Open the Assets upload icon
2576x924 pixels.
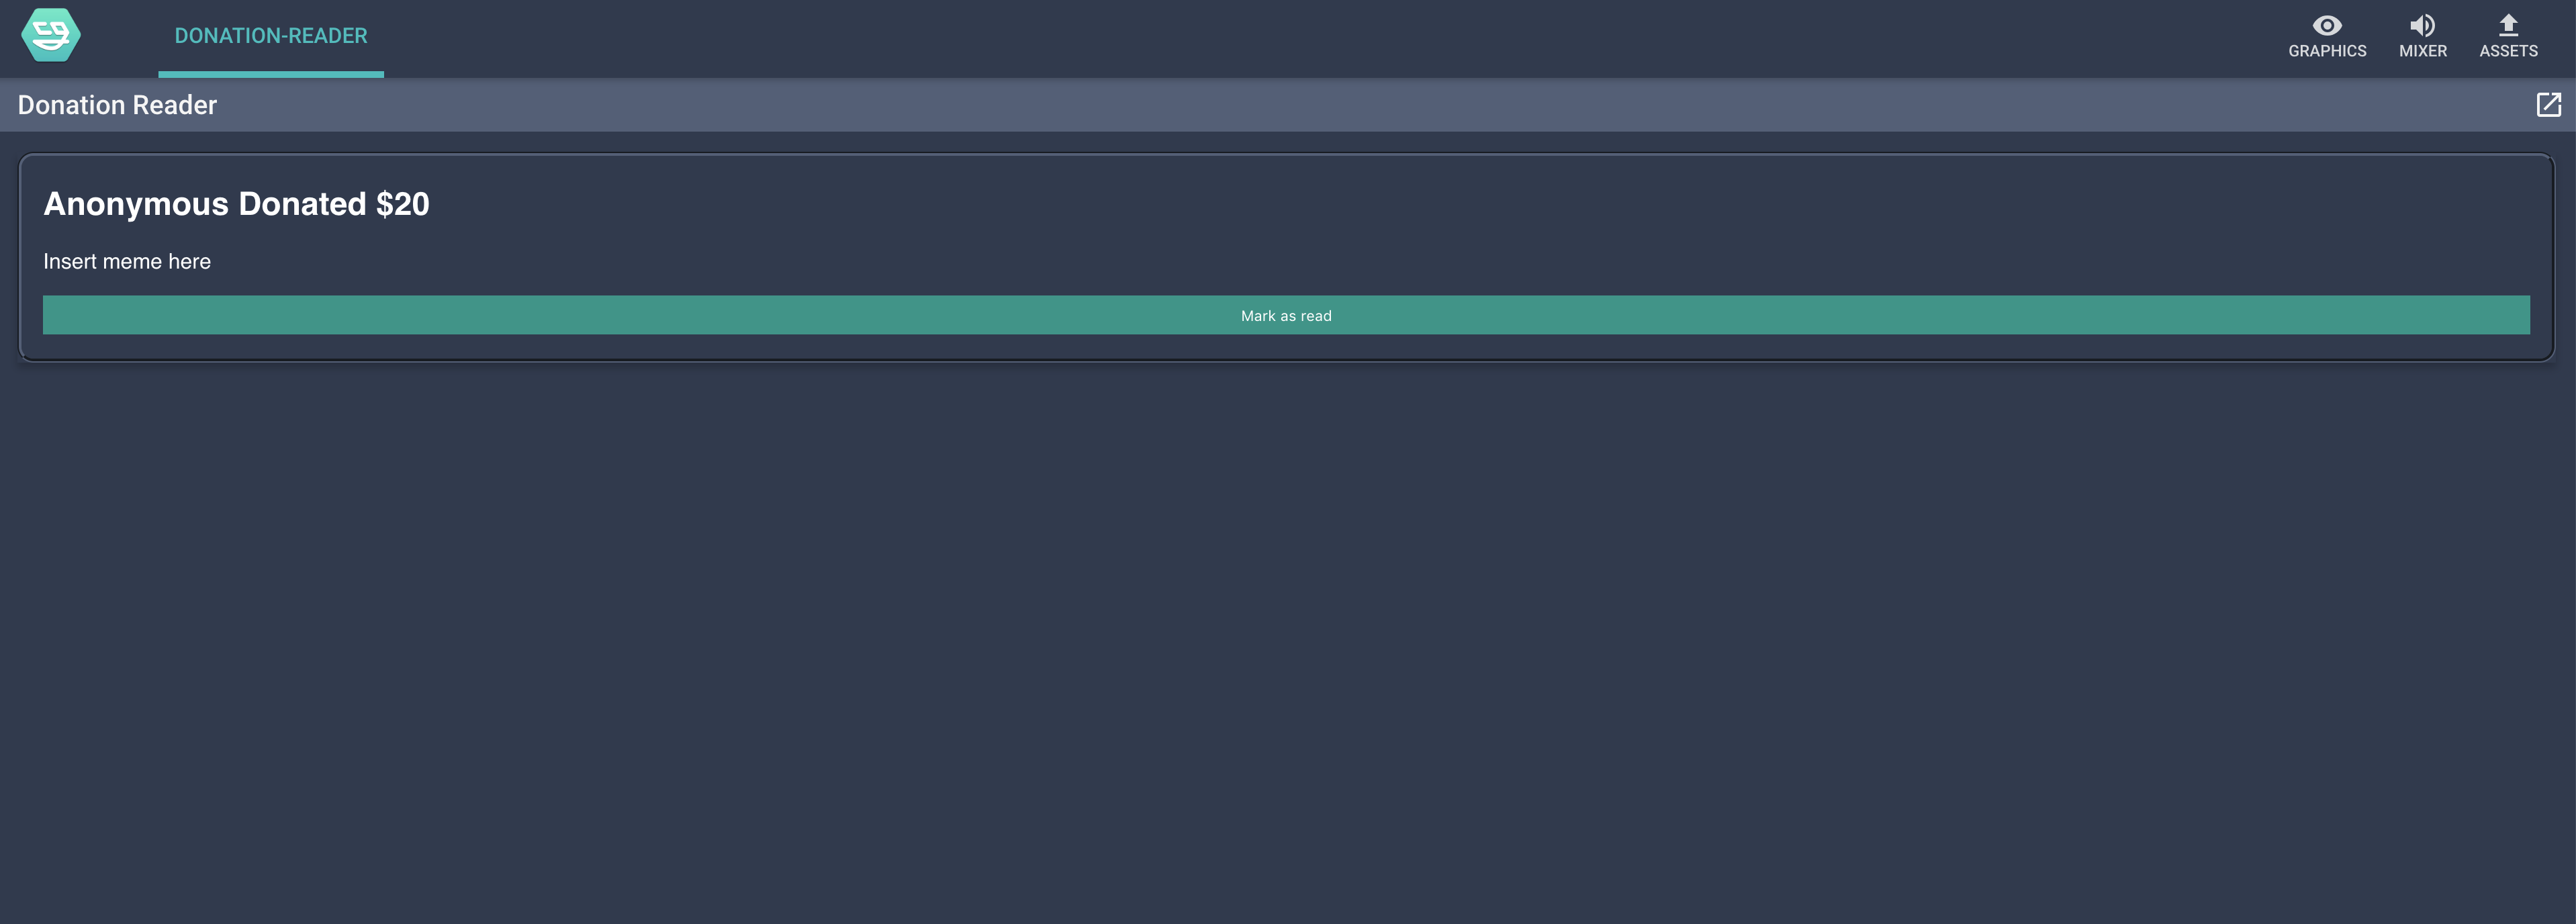tap(2507, 25)
